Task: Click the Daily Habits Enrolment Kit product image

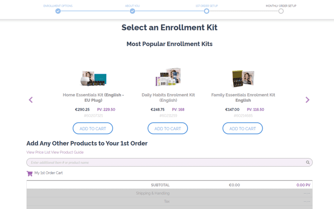Action: (x=168, y=77)
